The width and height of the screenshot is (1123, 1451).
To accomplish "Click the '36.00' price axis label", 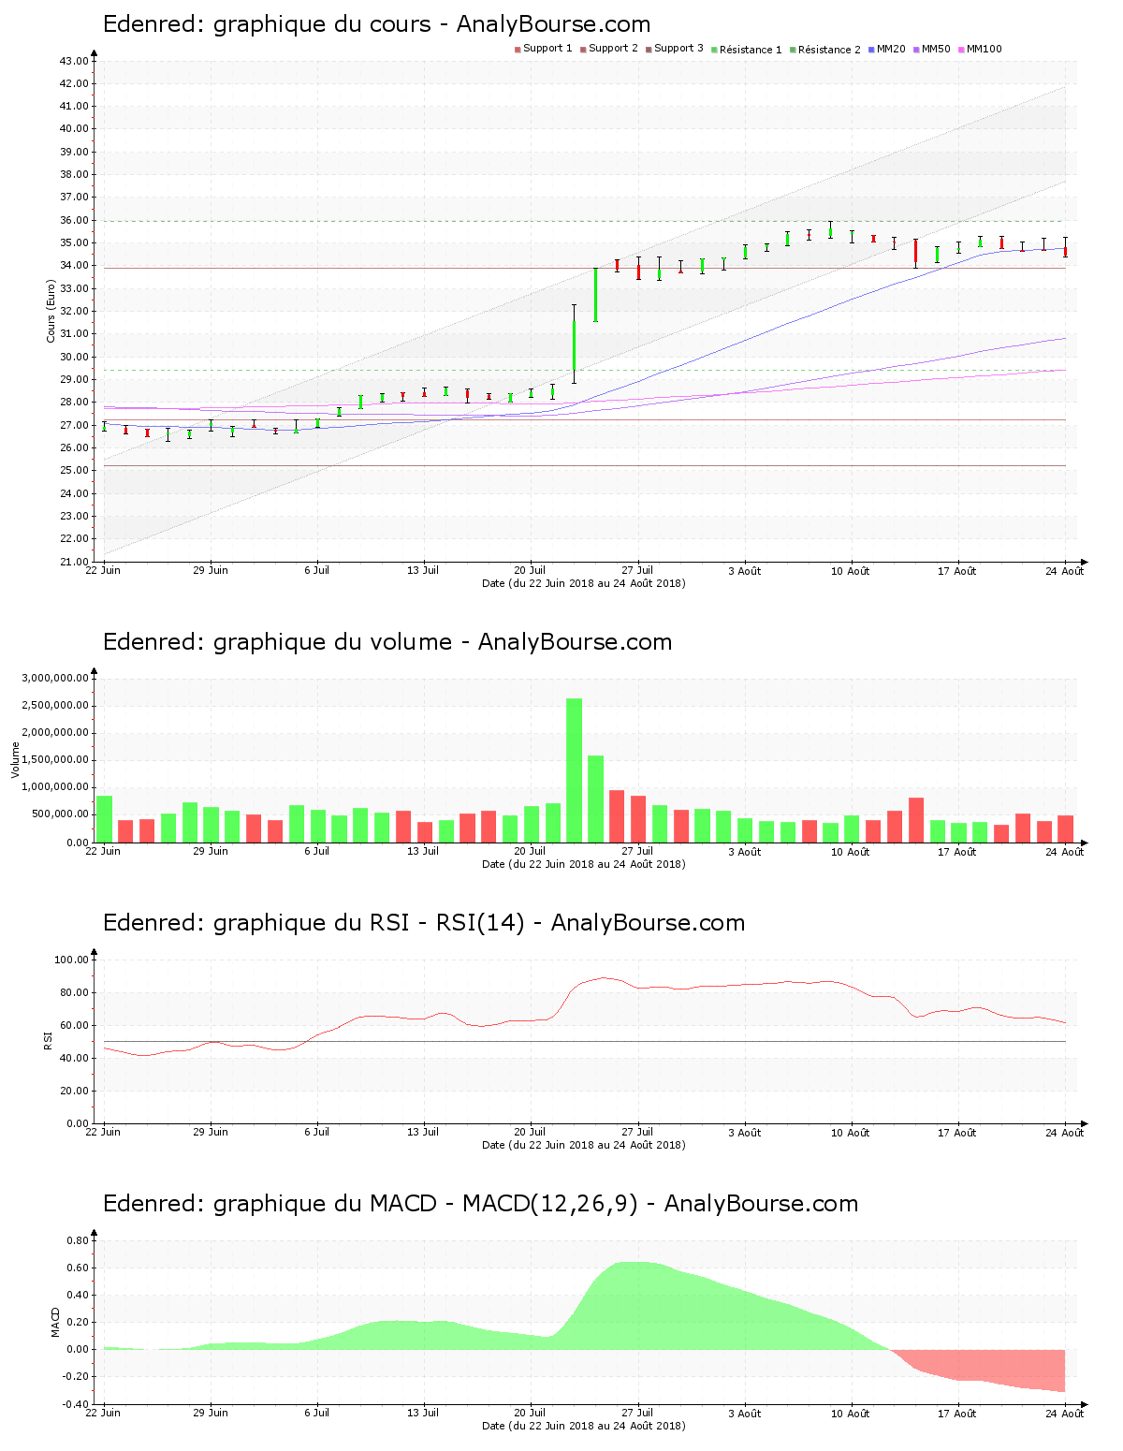I will click(74, 220).
